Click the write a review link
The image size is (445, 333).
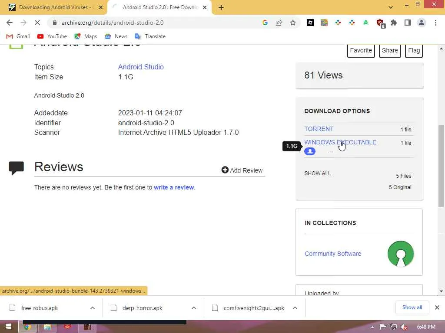[174, 187]
